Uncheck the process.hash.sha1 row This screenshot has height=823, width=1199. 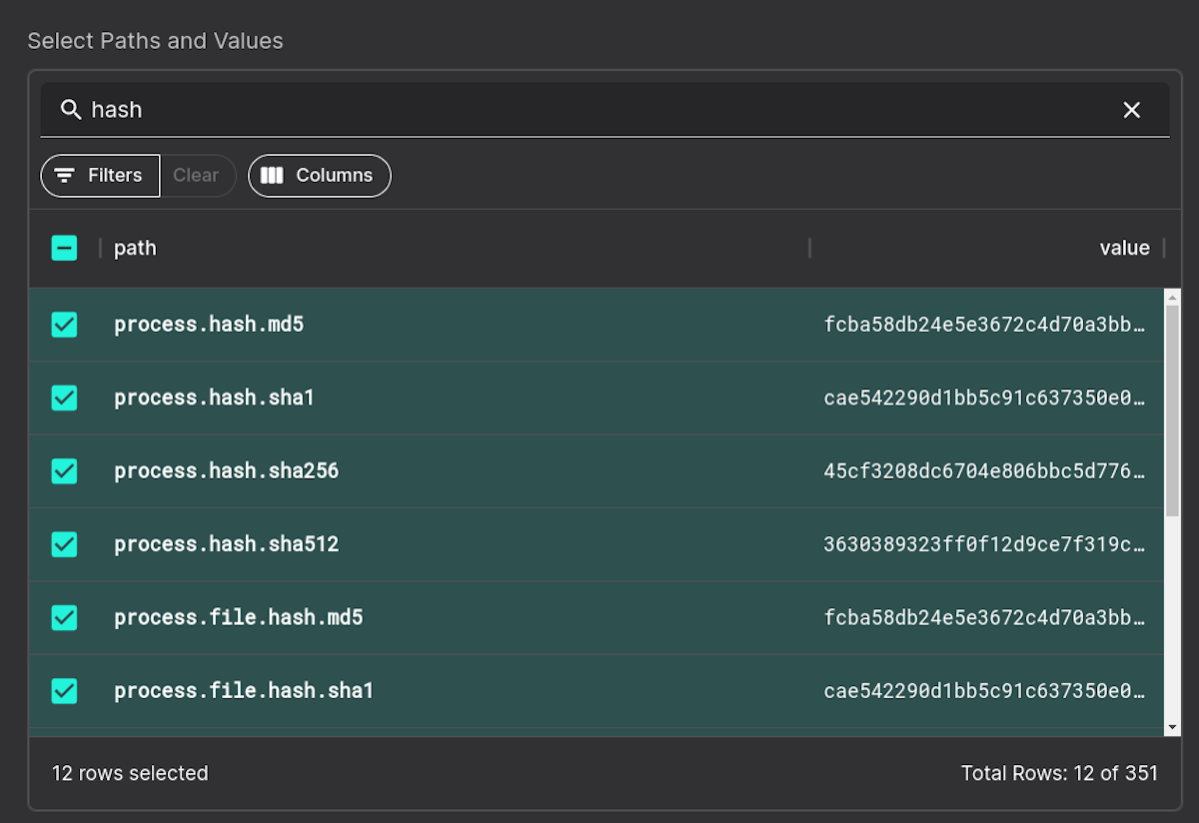(64, 398)
